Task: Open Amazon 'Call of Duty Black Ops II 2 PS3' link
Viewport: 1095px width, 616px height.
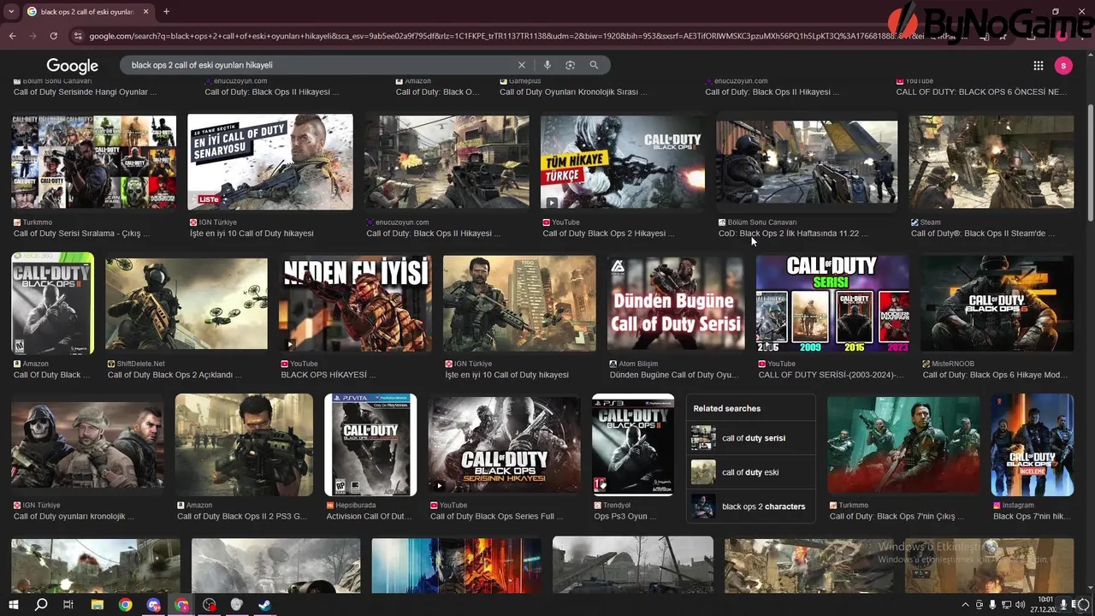Action: pos(242,517)
